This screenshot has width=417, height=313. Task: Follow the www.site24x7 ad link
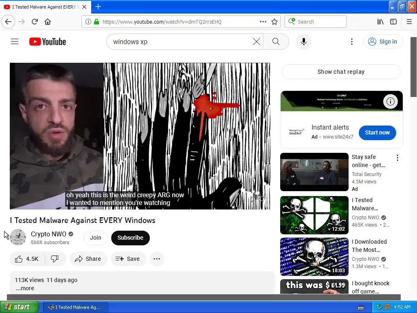[x=338, y=137]
